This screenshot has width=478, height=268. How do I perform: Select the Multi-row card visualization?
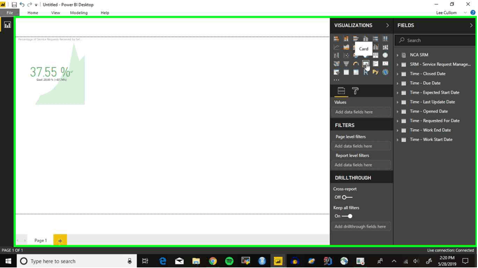[x=375, y=64]
